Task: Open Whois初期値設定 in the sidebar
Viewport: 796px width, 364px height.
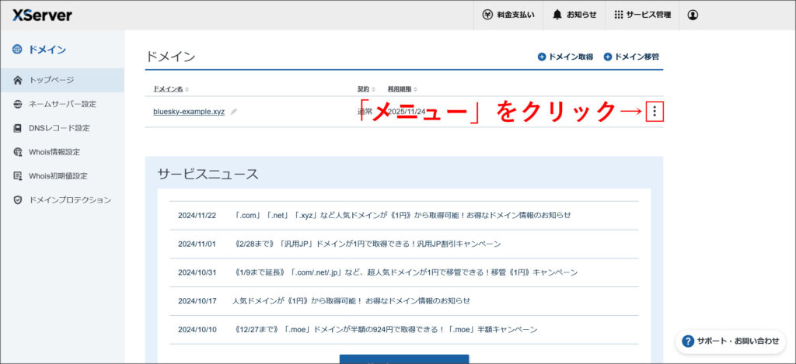Action: (62, 176)
